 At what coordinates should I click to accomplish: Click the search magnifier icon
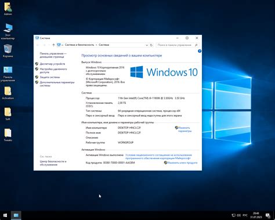[196, 45]
